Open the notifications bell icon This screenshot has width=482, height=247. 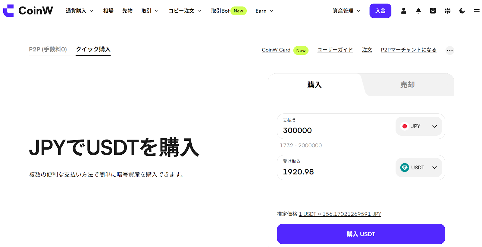click(x=418, y=11)
